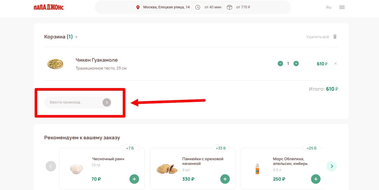Expand the Корзина dropdown chevron
Image resolution: width=379 pixels, height=190 pixels.
[76, 37]
